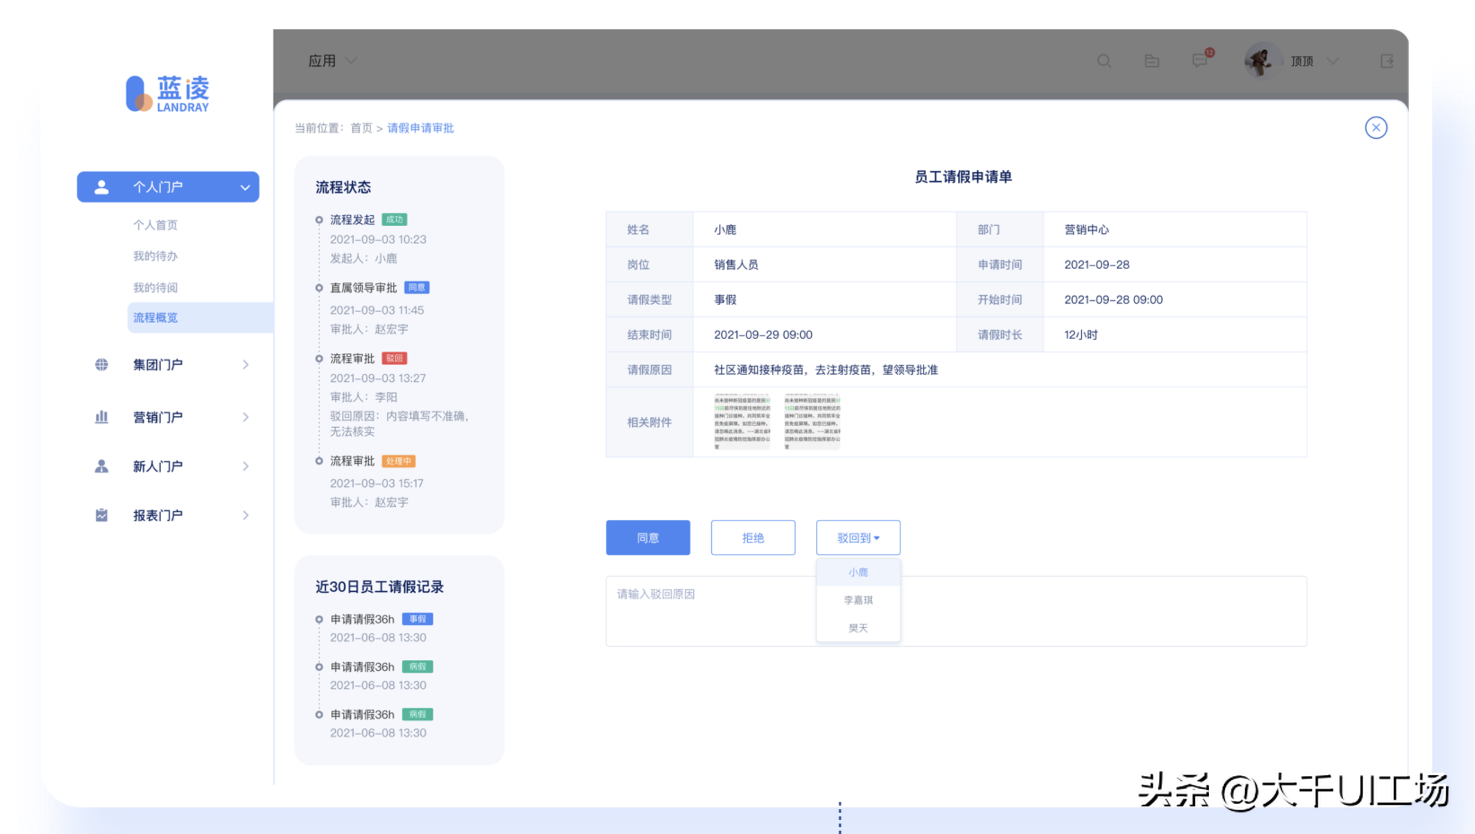Click the report icon for 报表门户
The image size is (1475, 834).
click(102, 515)
